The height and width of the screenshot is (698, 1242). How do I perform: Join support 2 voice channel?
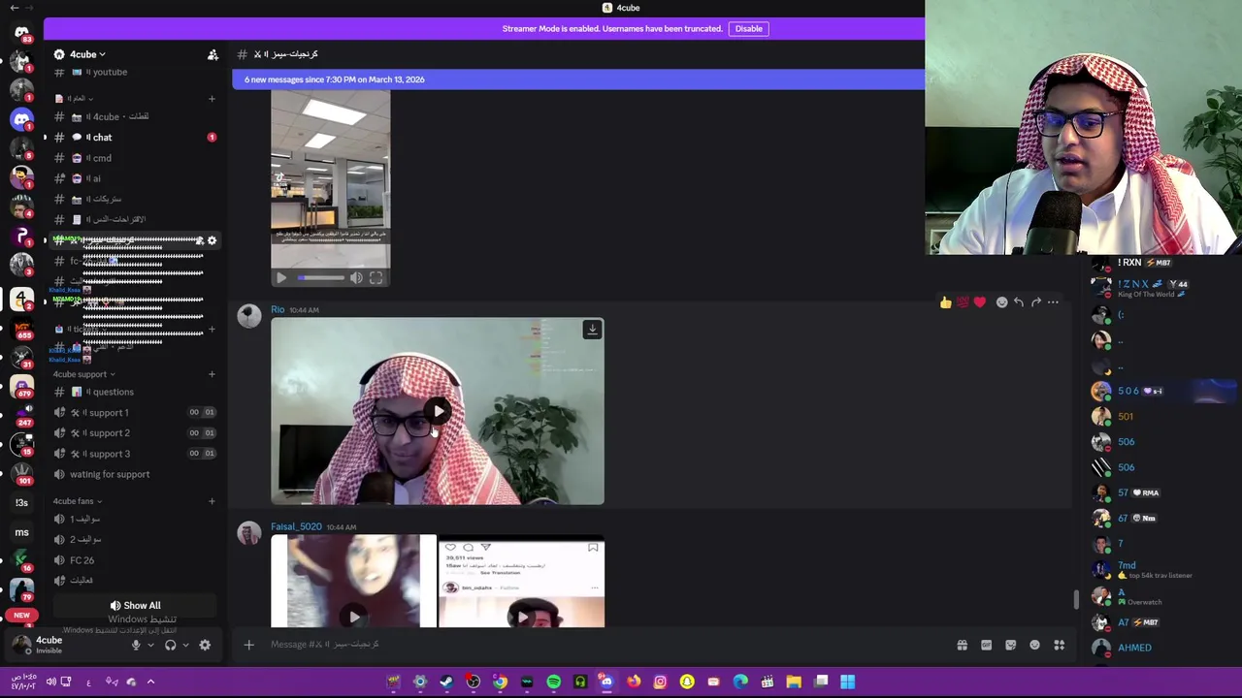pos(136,433)
